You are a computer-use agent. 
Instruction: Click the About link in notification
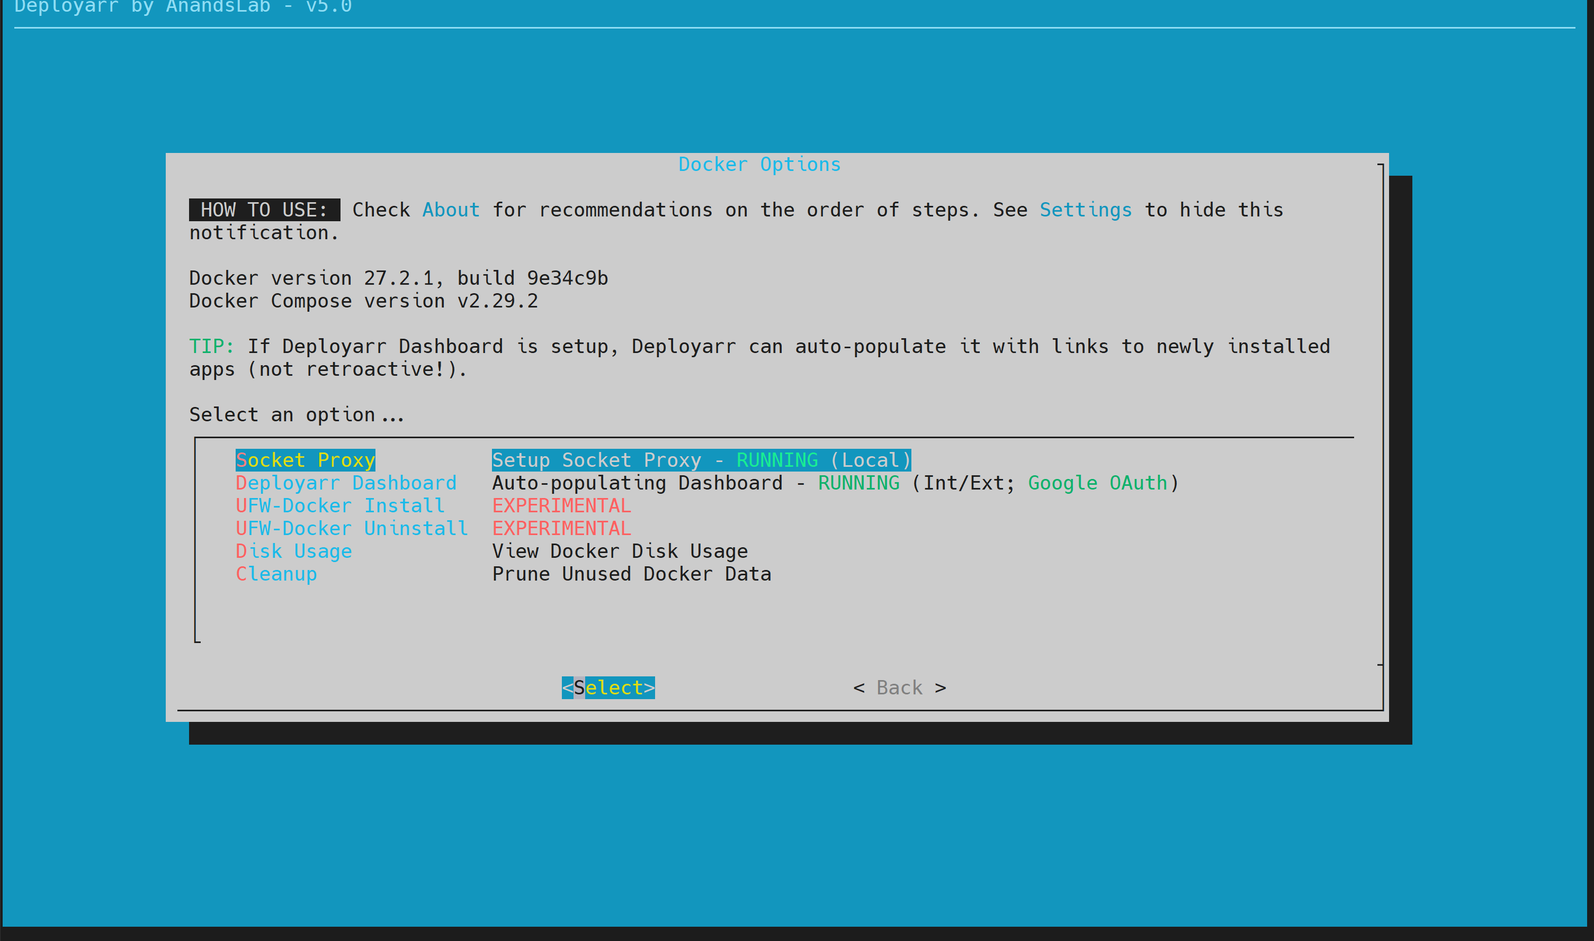tap(450, 210)
